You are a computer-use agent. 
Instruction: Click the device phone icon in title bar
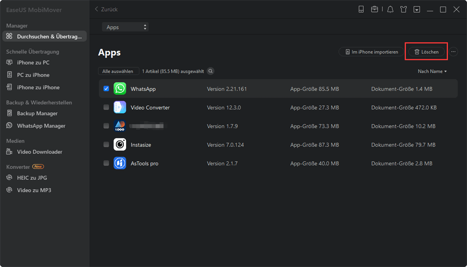361,9
